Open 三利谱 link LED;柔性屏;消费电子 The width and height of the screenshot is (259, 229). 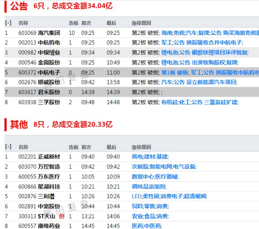pos(157,196)
